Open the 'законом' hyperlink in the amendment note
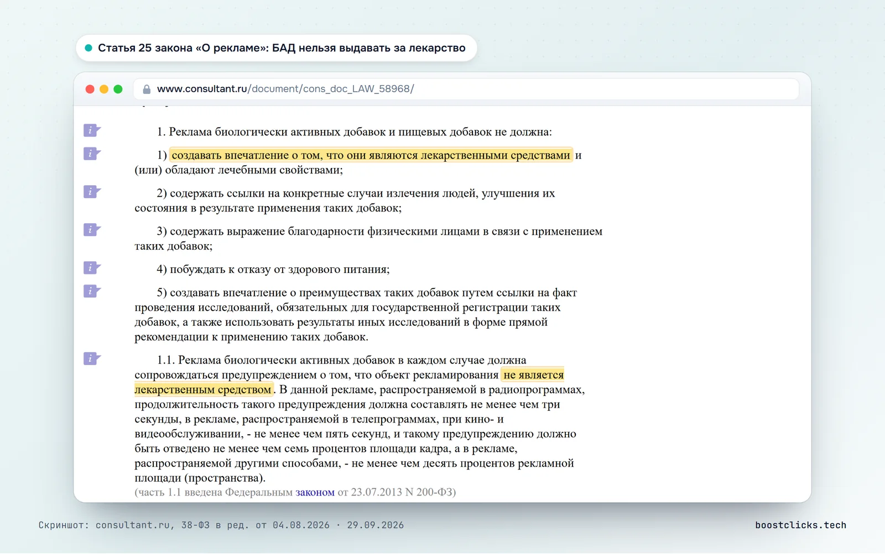Image resolution: width=885 pixels, height=554 pixels. (x=315, y=492)
